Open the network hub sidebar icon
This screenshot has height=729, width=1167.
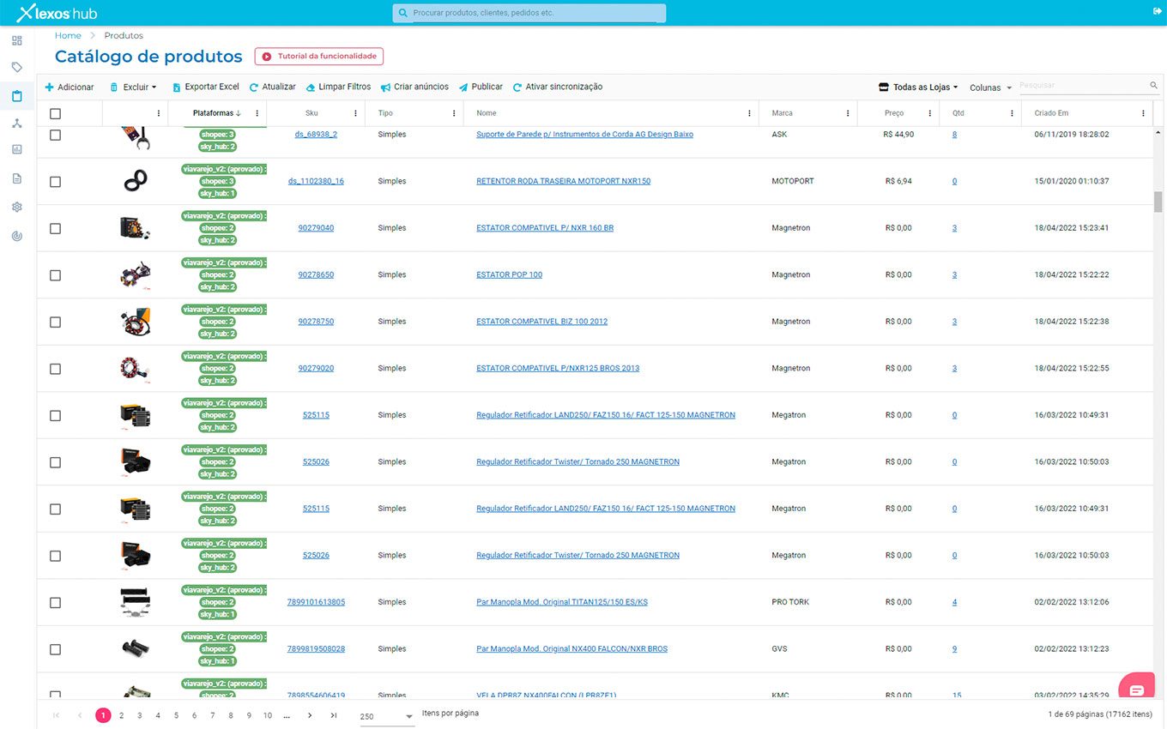pyautogui.click(x=17, y=124)
